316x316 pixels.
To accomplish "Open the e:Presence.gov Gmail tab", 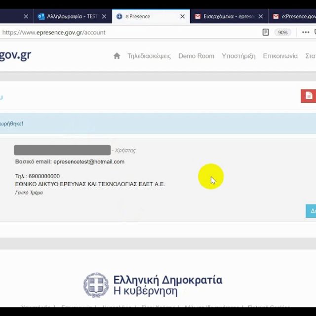I will coord(292,16).
